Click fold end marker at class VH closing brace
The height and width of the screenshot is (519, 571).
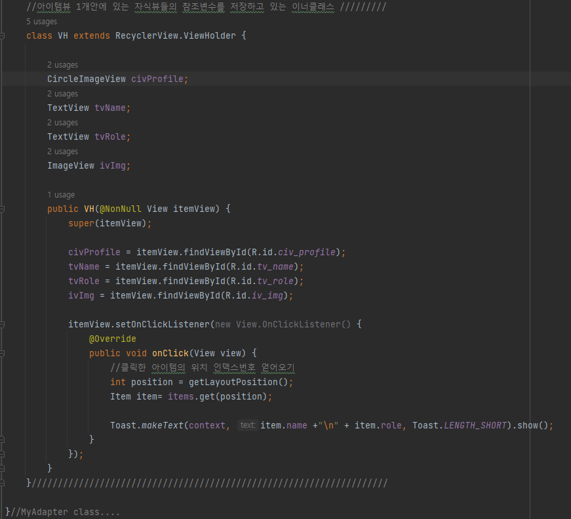pos(2,483)
